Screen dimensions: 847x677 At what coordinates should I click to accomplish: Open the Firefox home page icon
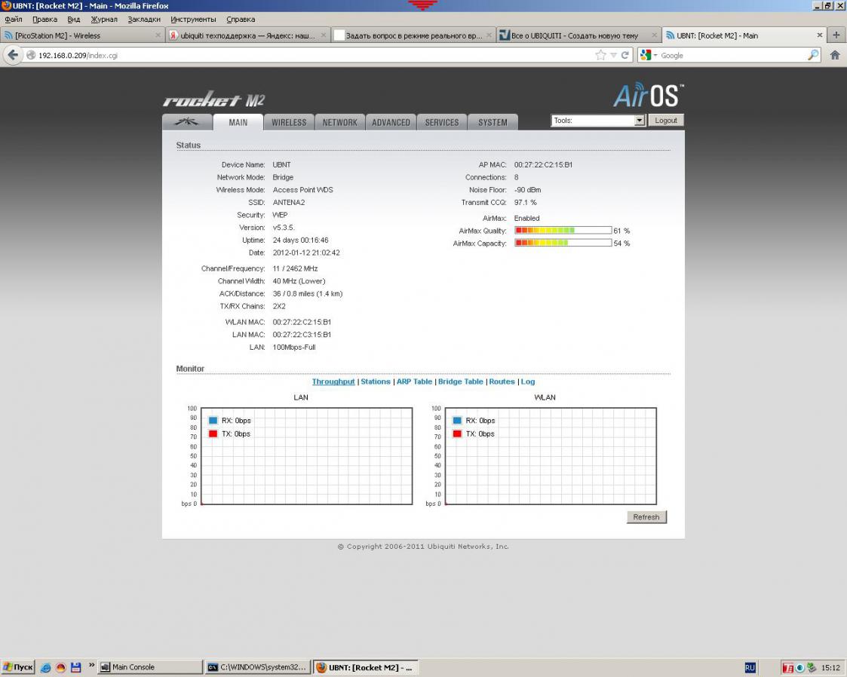(x=835, y=55)
